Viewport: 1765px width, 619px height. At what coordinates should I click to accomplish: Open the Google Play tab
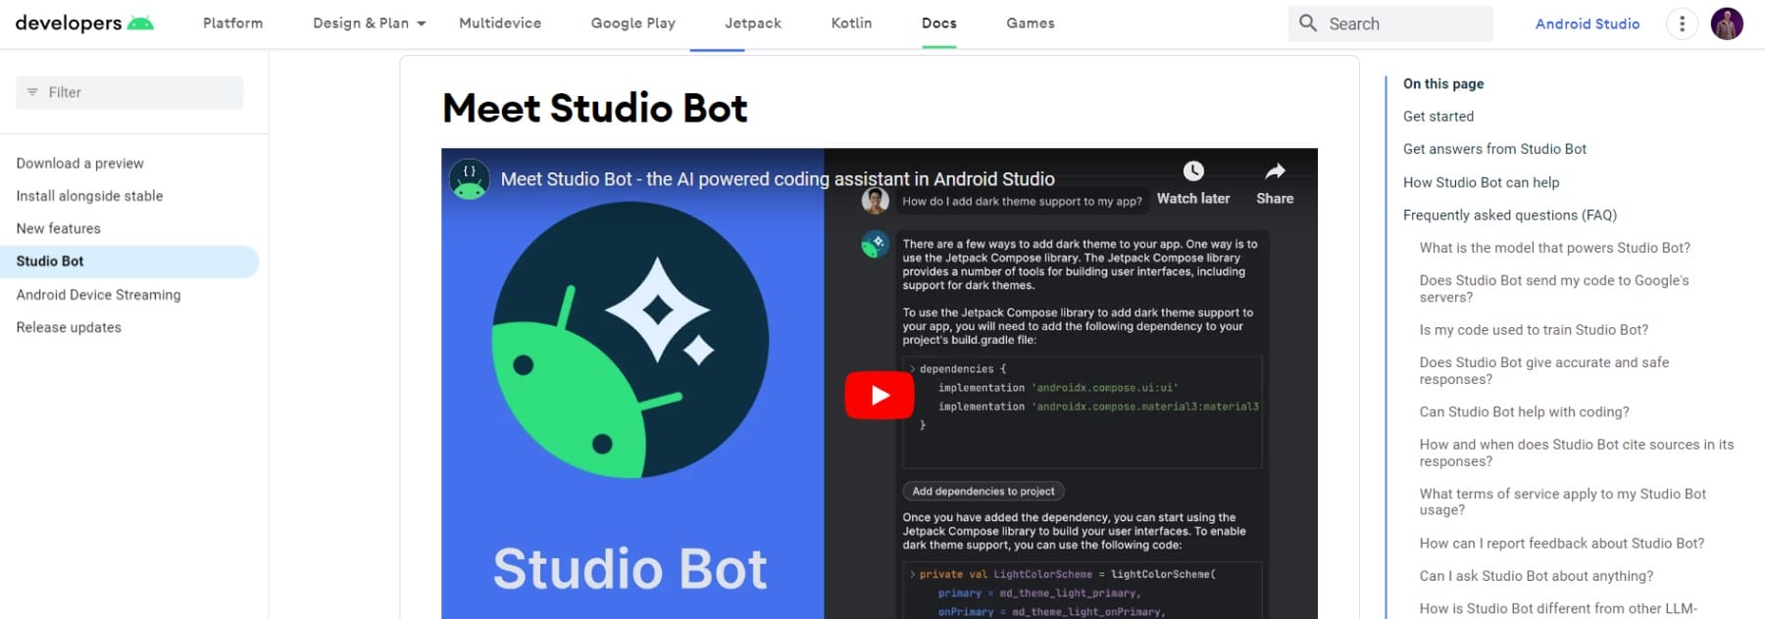[632, 24]
